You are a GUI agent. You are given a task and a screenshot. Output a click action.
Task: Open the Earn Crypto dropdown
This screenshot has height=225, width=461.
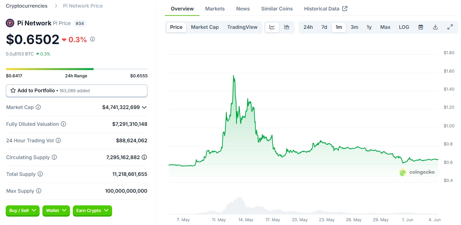[x=92, y=210]
